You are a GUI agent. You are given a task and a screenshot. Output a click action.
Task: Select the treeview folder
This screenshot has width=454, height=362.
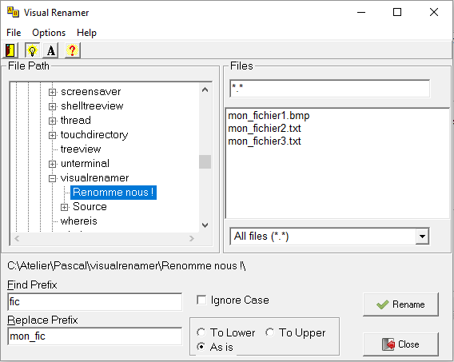click(81, 149)
